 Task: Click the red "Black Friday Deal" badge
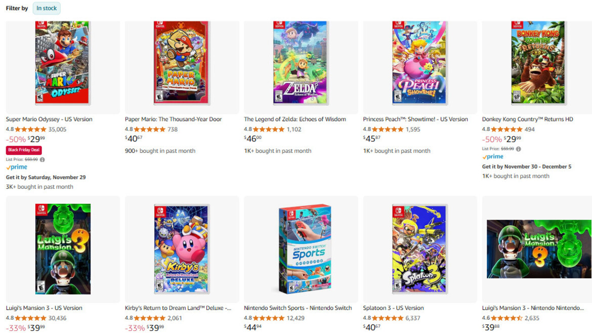[x=23, y=150]
